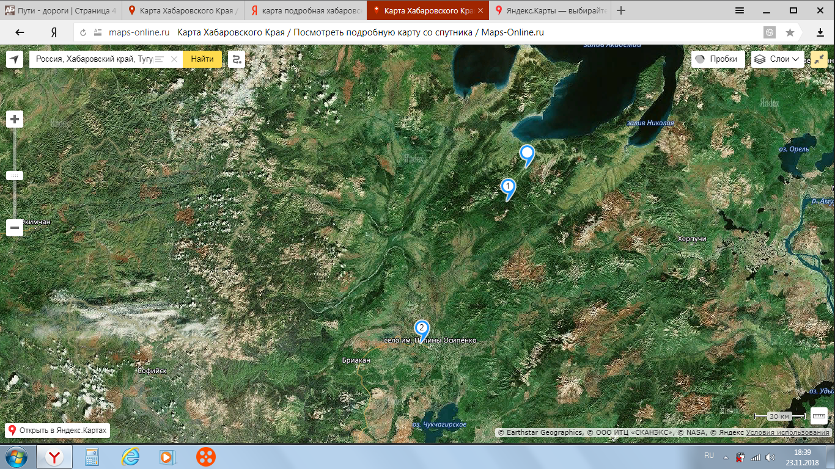Click map marker number 2
Image resolution: width=835 pixels, height=469 pixels.
point(421,330)
